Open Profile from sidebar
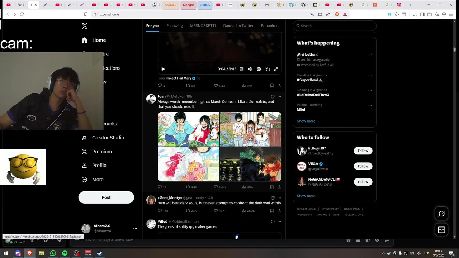The height and width of the screenshot is (258, 459). [94, 166]
